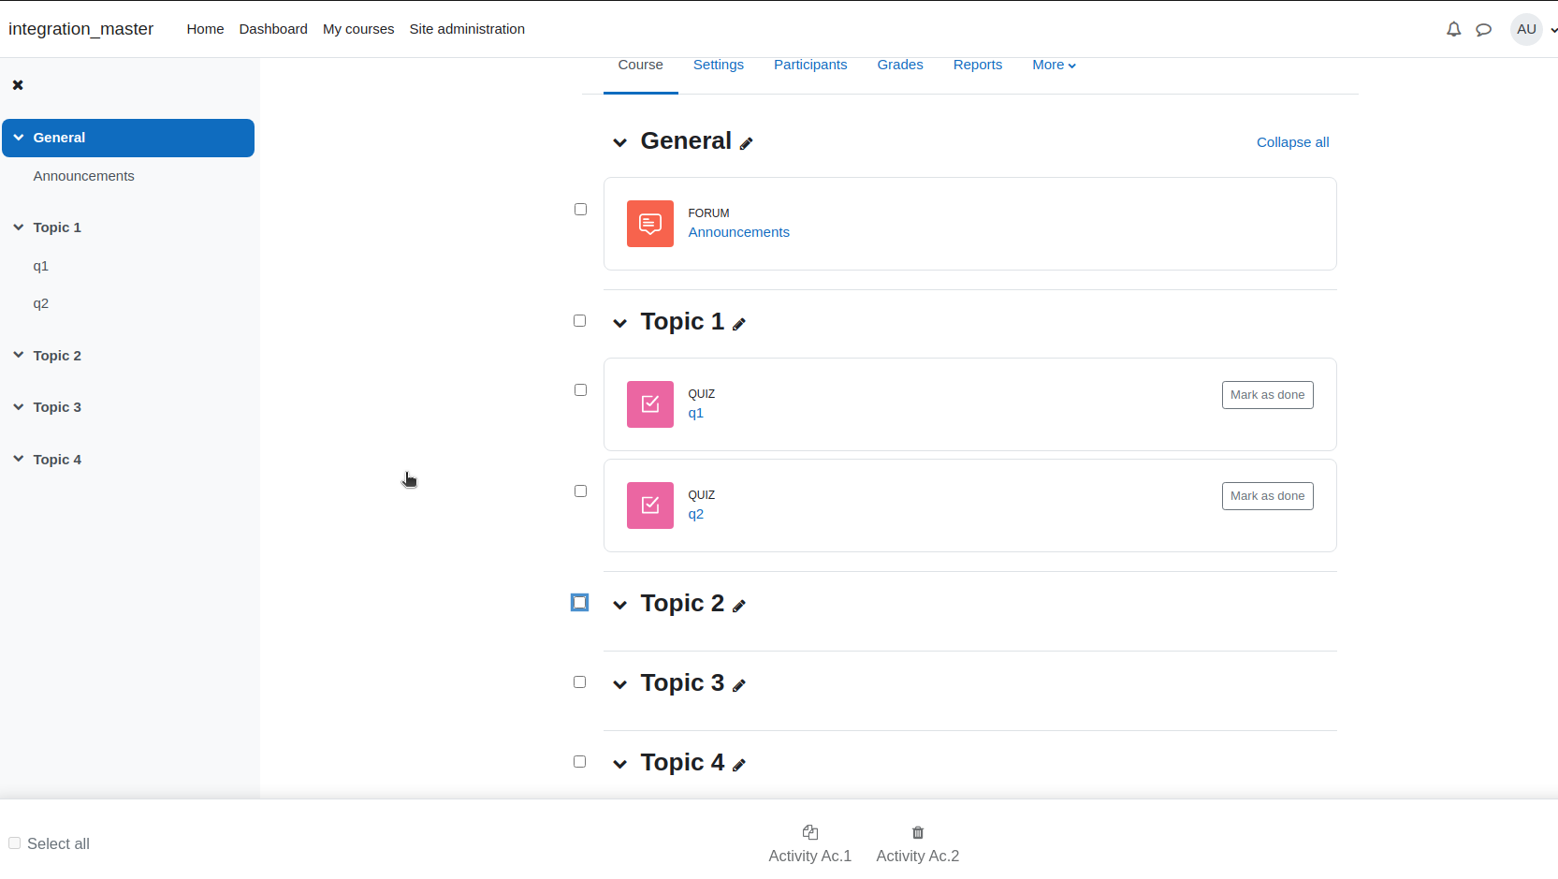Screen dimensions: 1558x879
Task: Tick the checkbox for quiz q2
Action: tap(580, 491)
